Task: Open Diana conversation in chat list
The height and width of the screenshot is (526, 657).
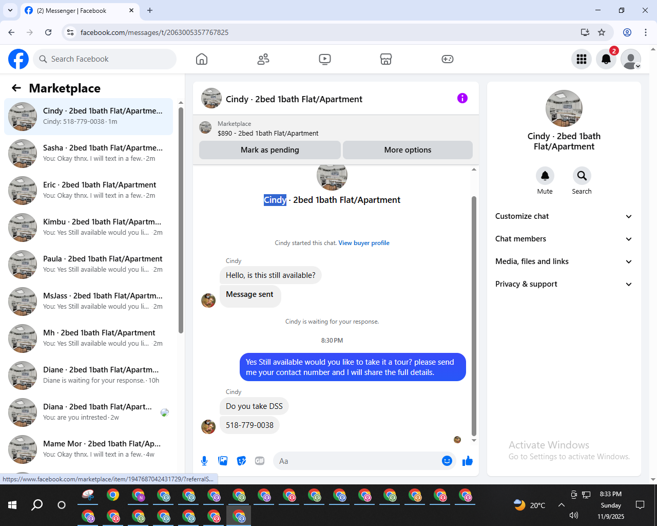Action: [89, 412]
